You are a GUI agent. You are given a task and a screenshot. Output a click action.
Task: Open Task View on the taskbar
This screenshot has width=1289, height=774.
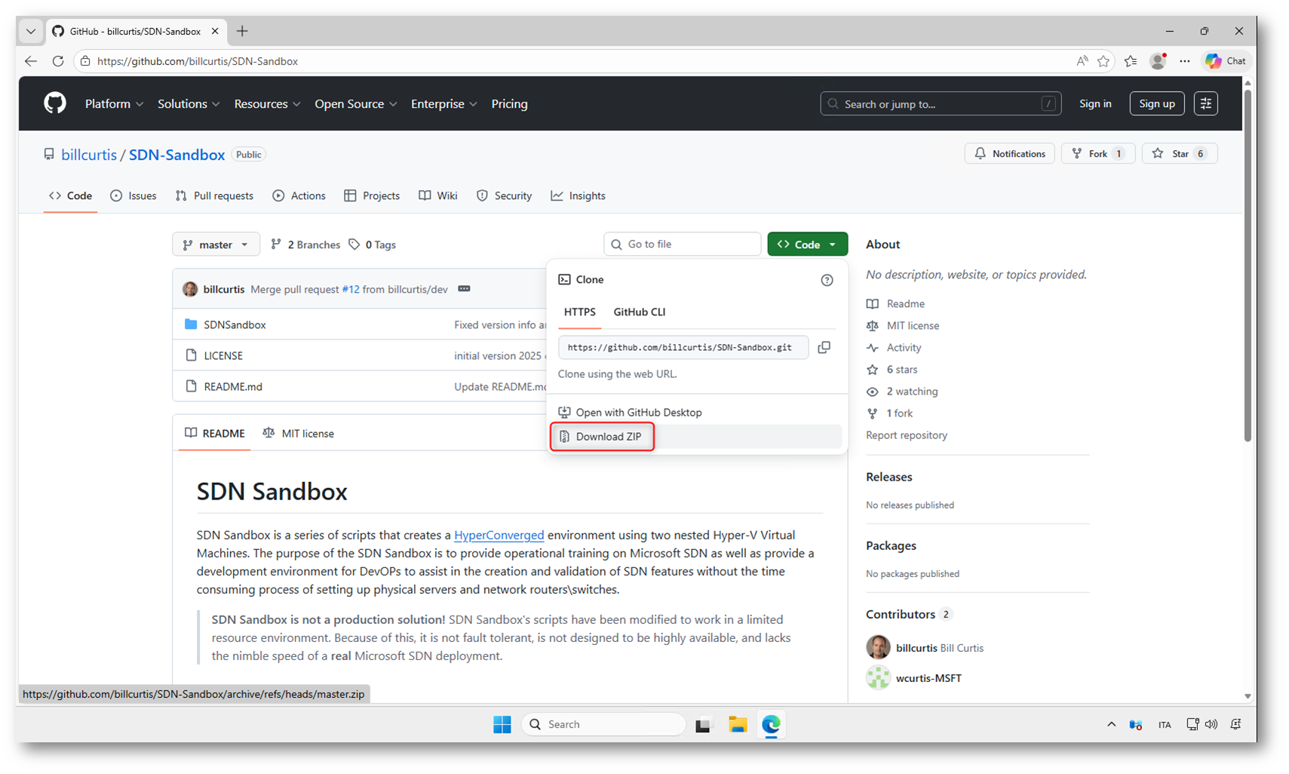[703, 724]
